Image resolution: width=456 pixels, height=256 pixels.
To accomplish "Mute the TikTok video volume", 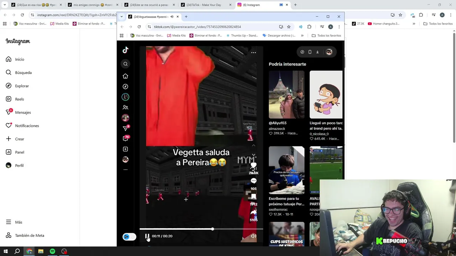I will 253,236.
